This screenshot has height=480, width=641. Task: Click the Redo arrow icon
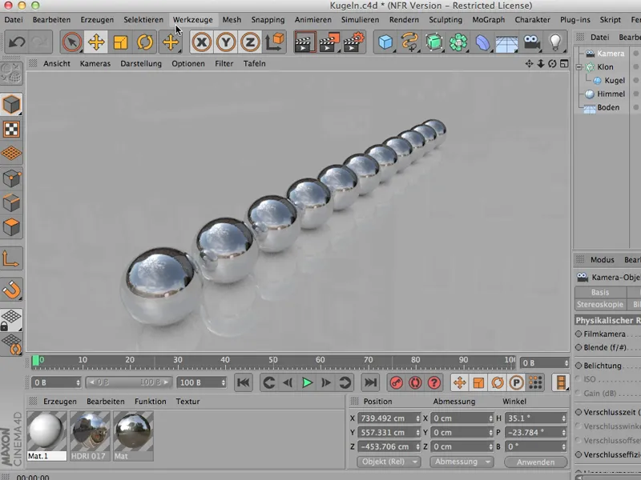[x=40, y=42]
